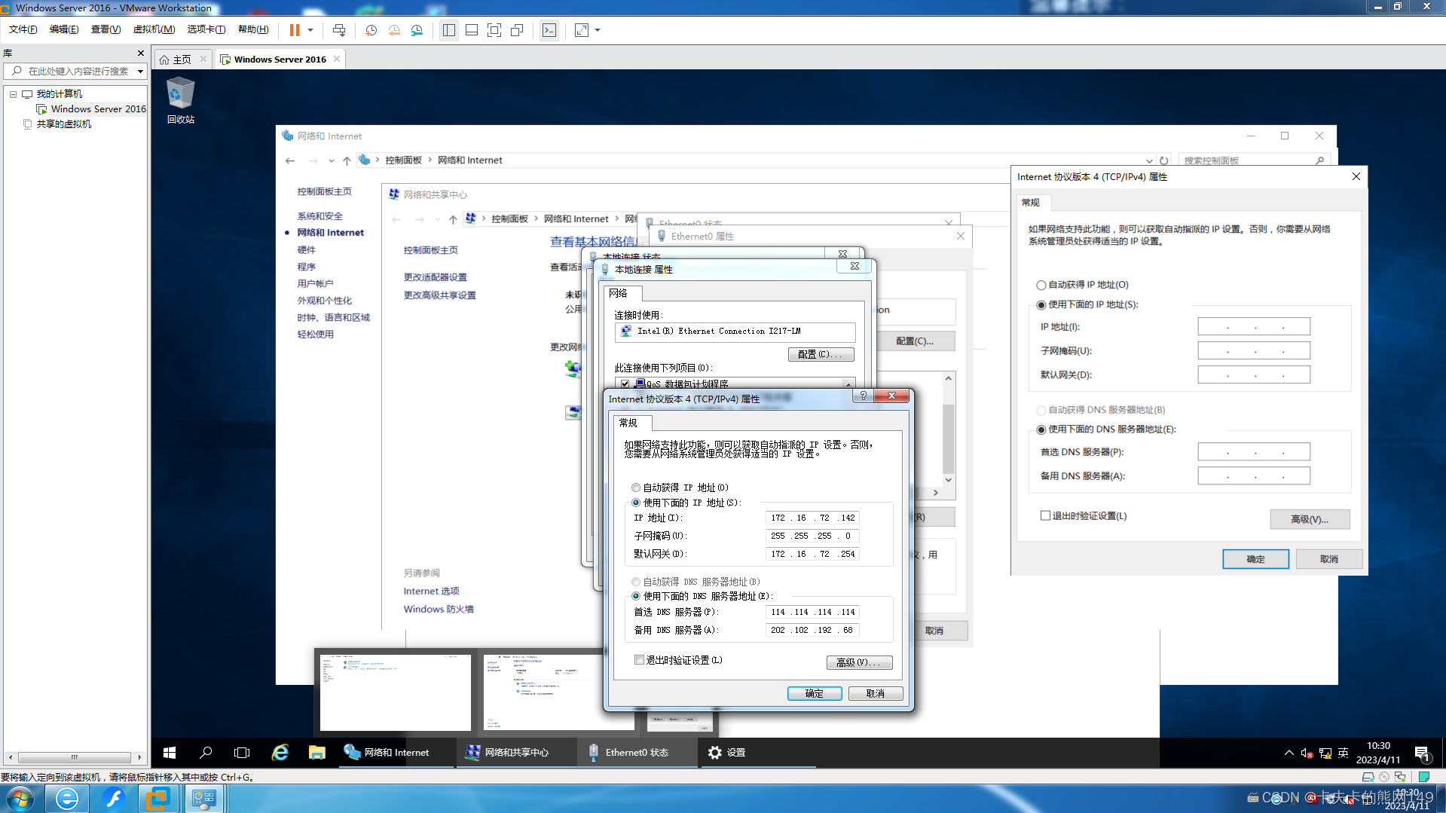Viewport: 1446px width, 813px height.
Task: Select 使用下面的 DNS 服务器地址(E) in blank IPv4 dialog
Action: coord(1041,429)
